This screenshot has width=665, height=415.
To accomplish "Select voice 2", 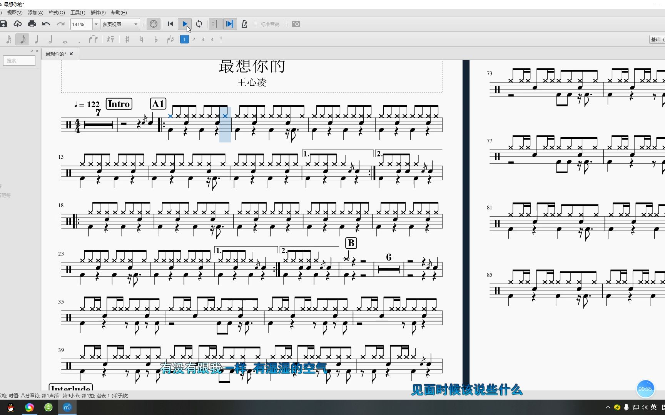I will click(194, 39).
